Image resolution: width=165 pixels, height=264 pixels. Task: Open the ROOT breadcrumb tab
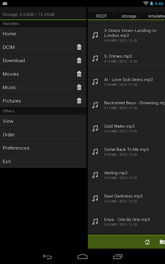pos(101,16)
